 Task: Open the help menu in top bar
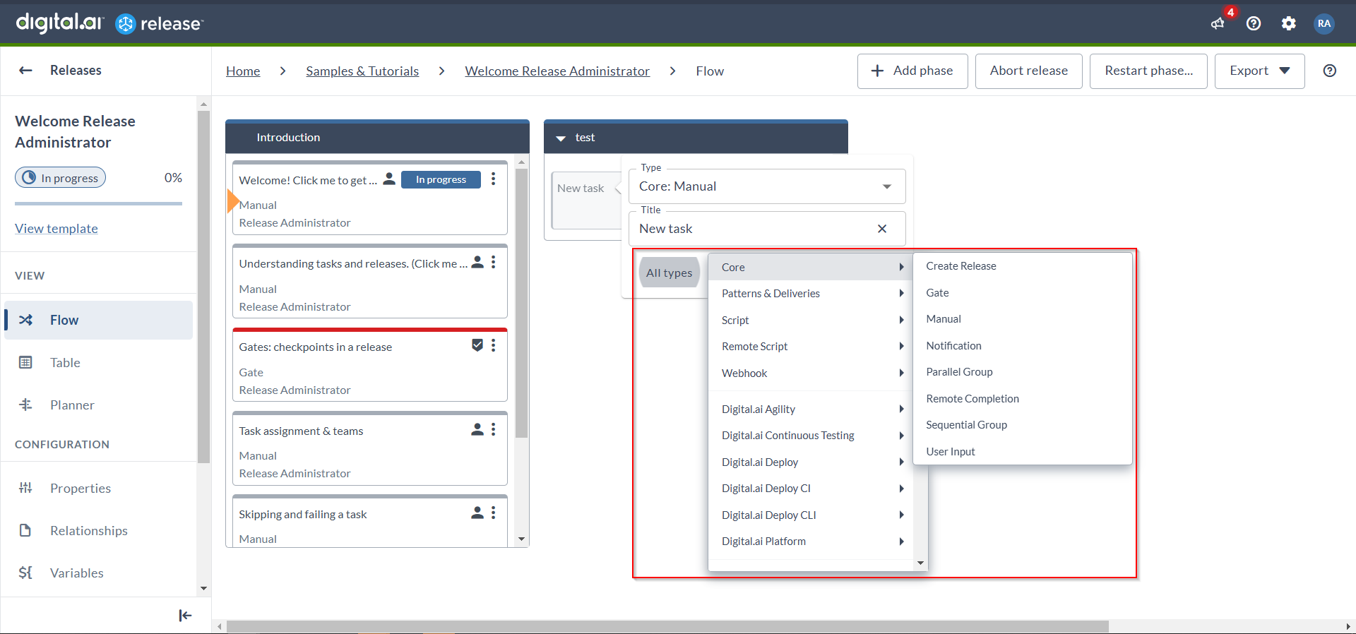pos(1254,23)
